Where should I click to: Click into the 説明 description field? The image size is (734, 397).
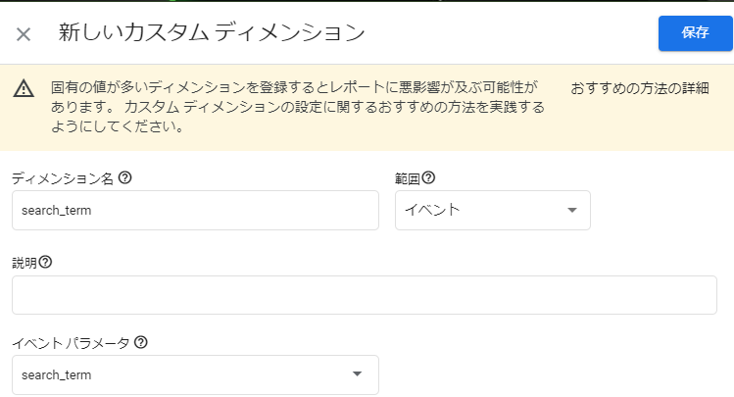coord(366,295)
